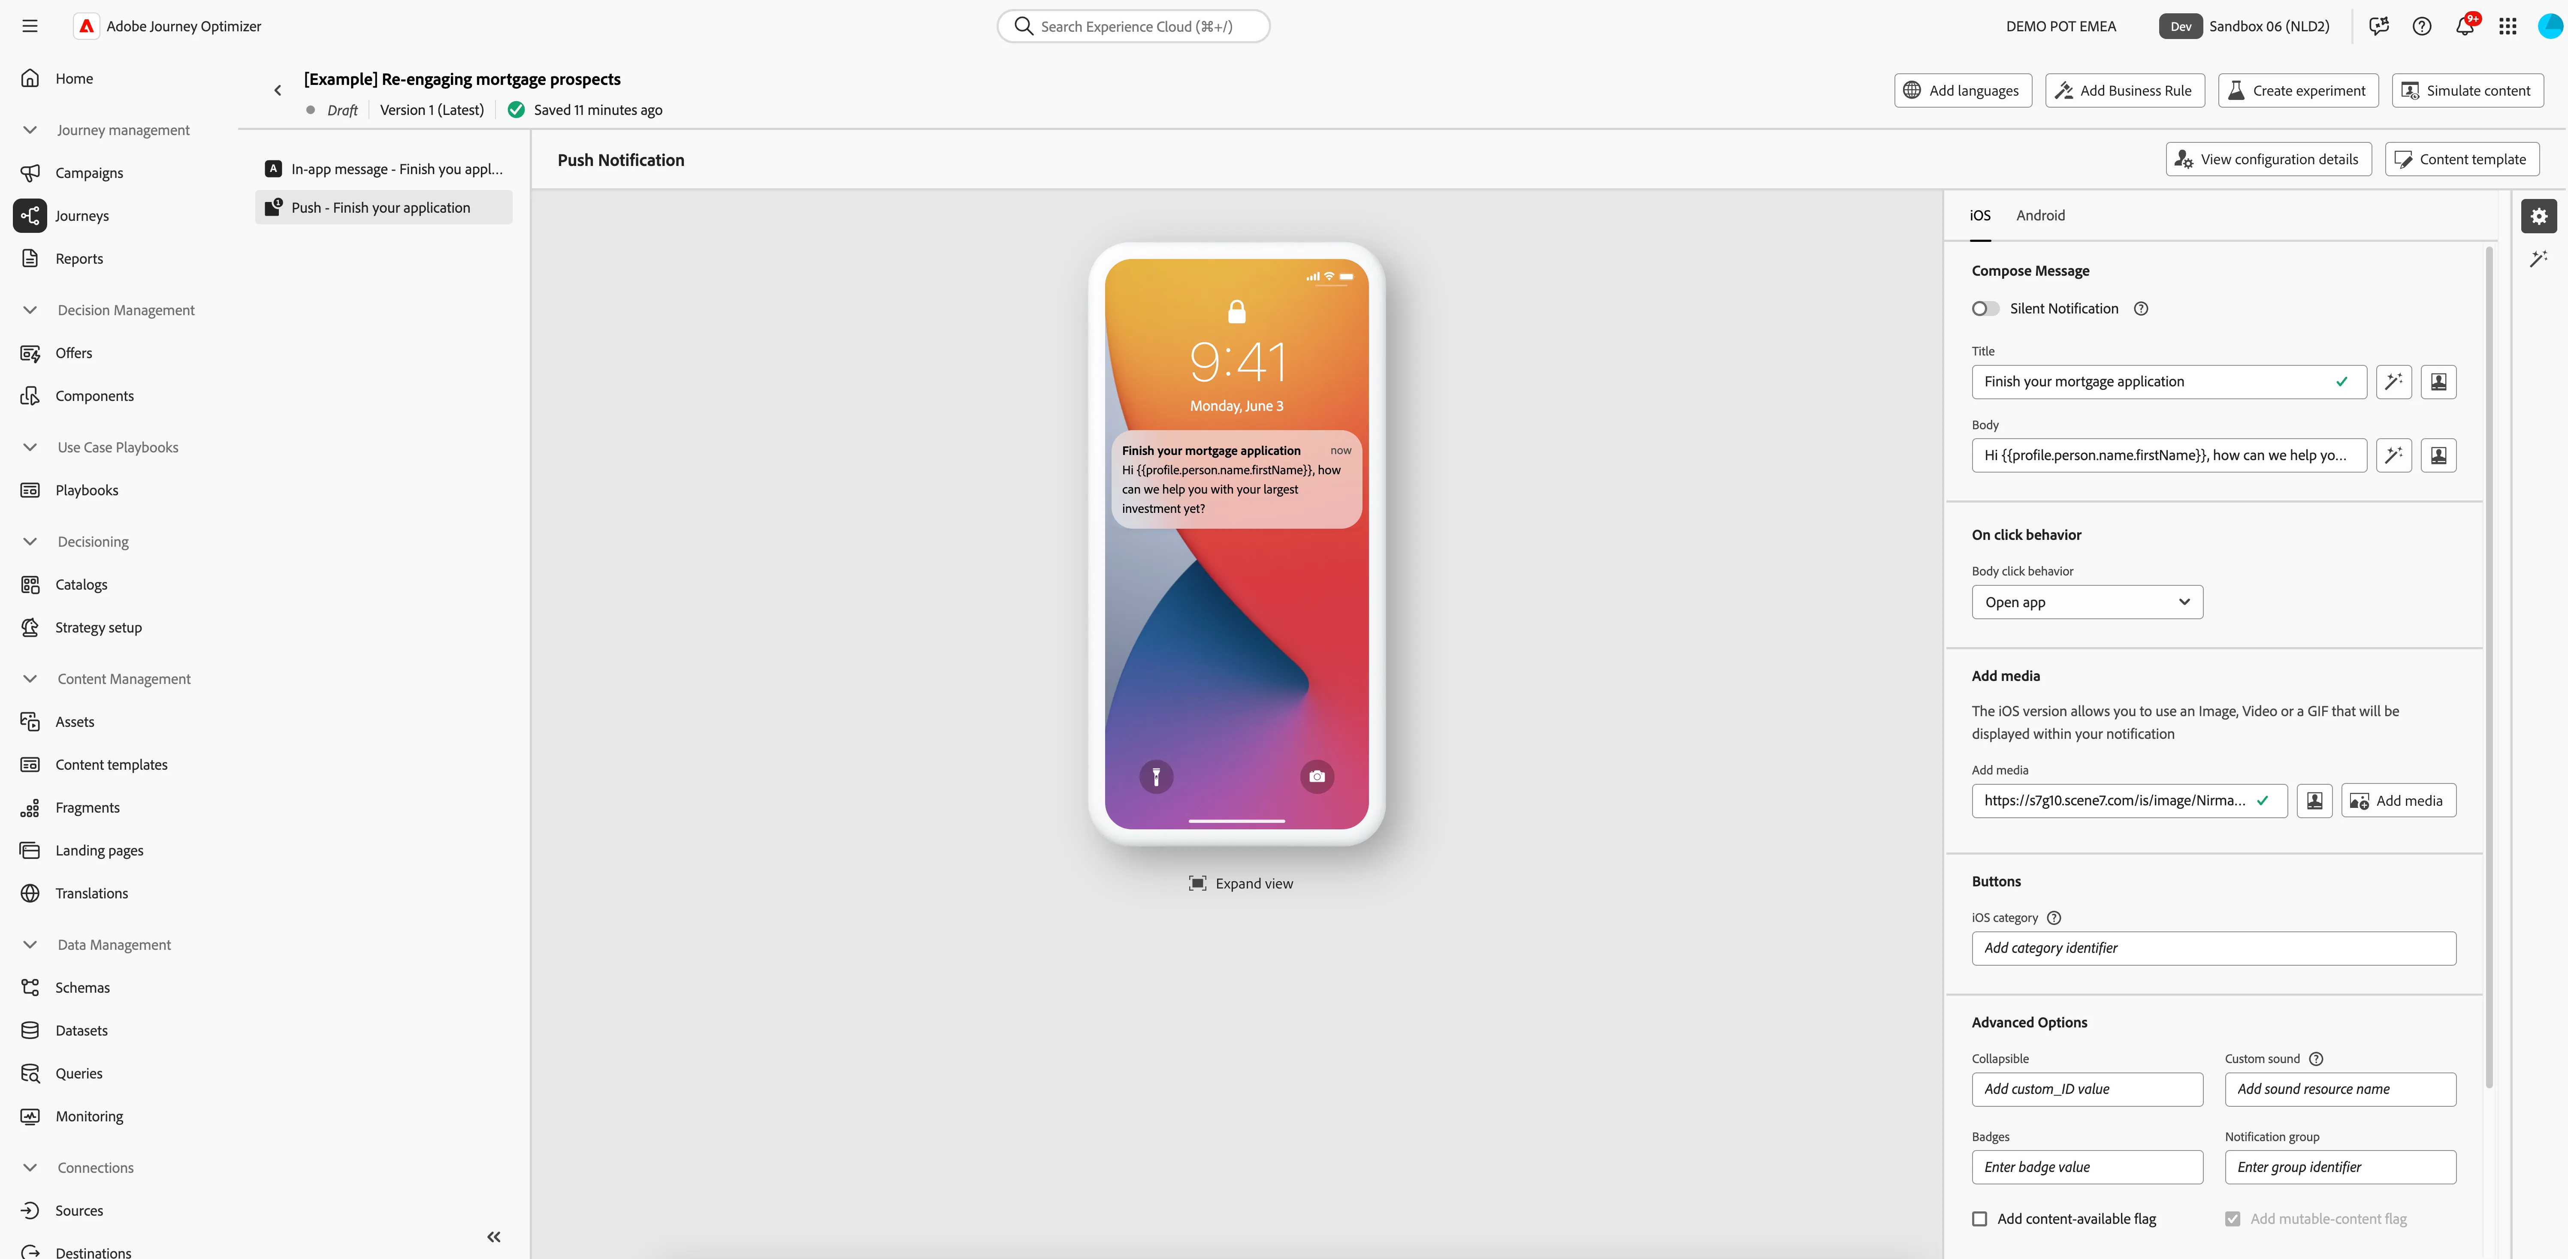Screen dimensions: 2568x1259
Task: Click the Add Business Rule button
Action: coord(2124,91)
